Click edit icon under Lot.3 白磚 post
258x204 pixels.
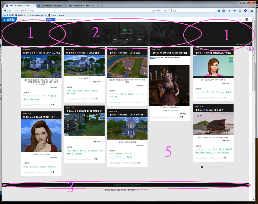click(95, 99)
